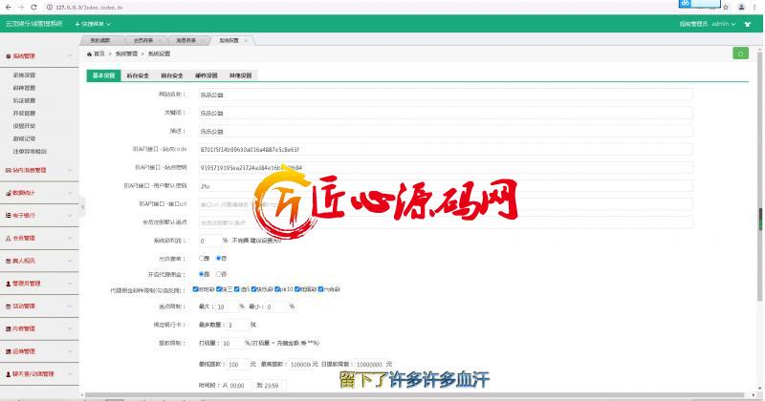Image resolution: width=765 pixels, height=401 pixels.
Task: Focus the 最低提款 input with 100
Action: pos(238,365)
